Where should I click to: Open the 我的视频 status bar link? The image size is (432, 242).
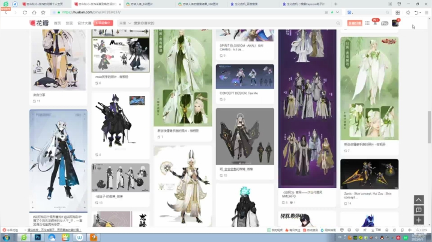coord(275,230)
